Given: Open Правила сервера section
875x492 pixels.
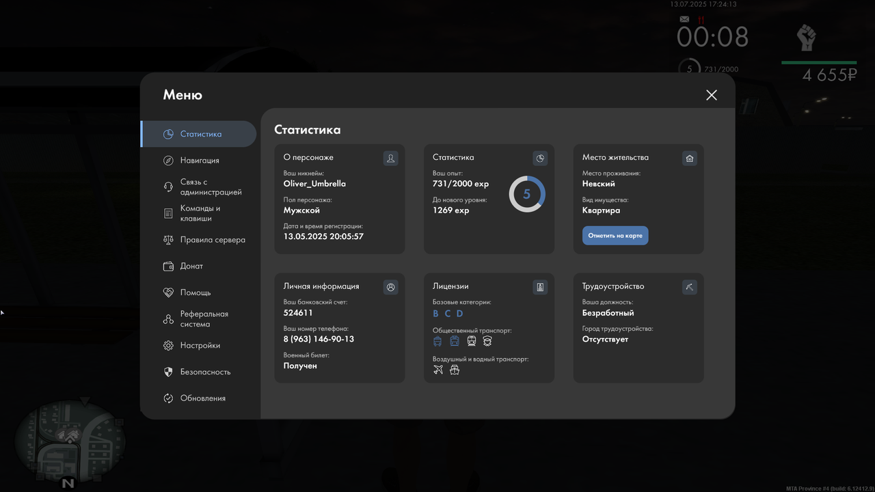Looking at the screenshot, I should pyautogui.click(x=198, y=240).
